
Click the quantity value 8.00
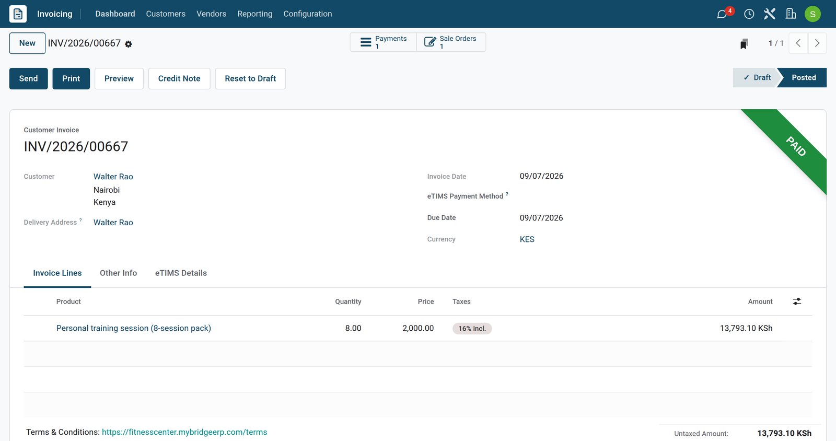point(353,328)
